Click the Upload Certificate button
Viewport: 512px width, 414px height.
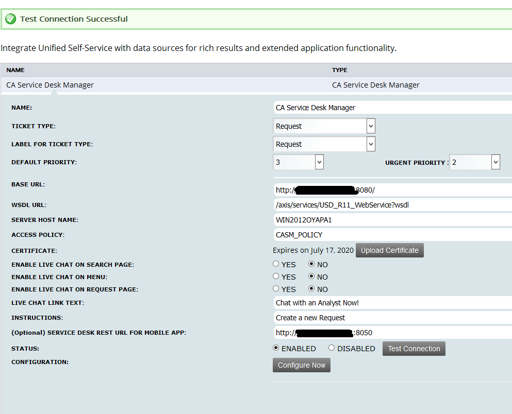[x=389, y=250]
